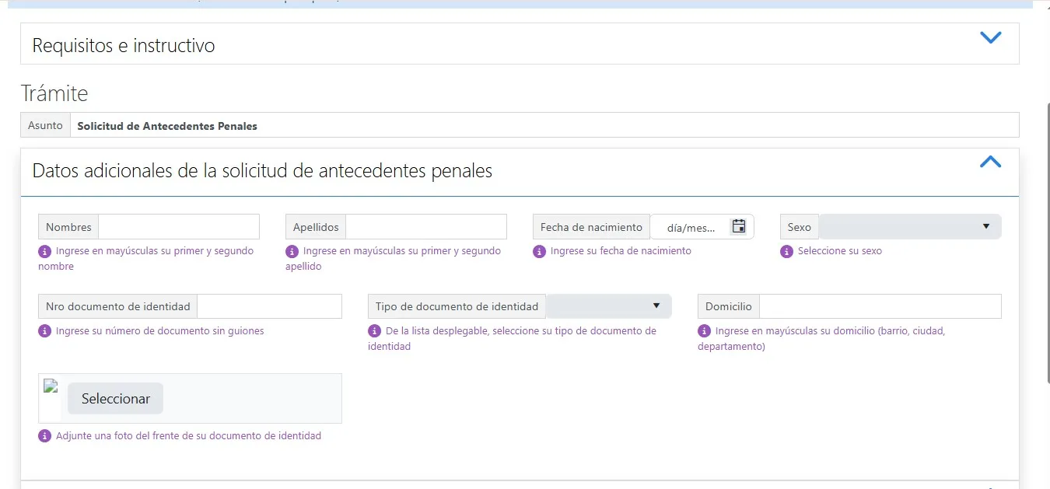Click info icon next to Nombres hint
The image size is (1050, 489).
pyautogui.click(x=44, y=252)
